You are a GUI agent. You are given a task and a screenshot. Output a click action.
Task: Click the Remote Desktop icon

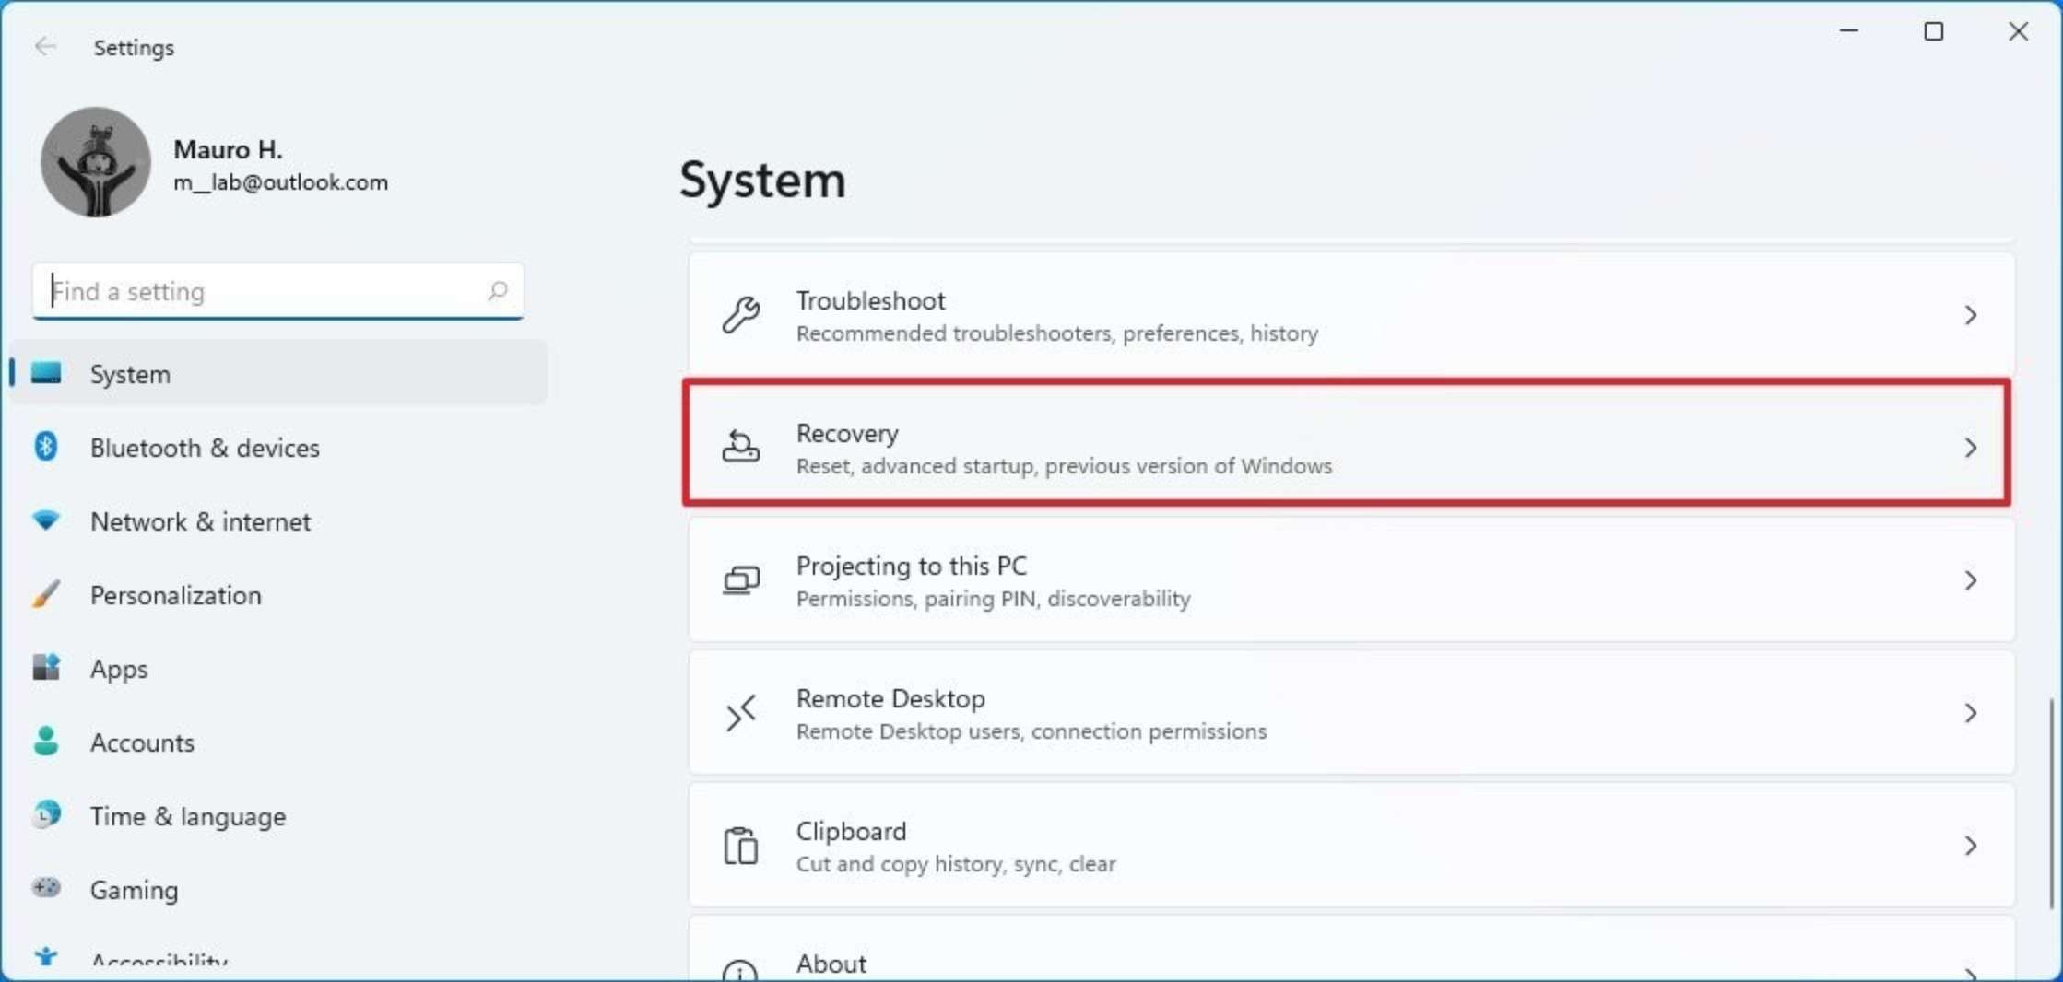point(741,713)
